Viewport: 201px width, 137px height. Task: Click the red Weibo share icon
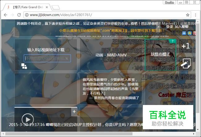click(x=195, y=33)
